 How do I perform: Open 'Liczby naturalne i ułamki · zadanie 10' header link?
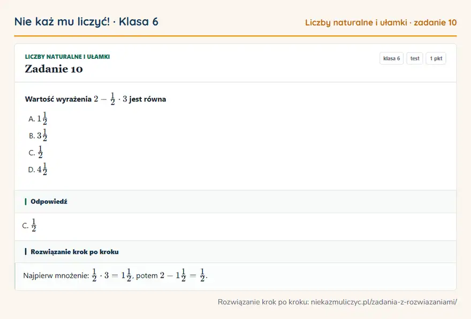[381, 22]
